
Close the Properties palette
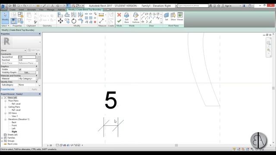click(x=40, y=34)
